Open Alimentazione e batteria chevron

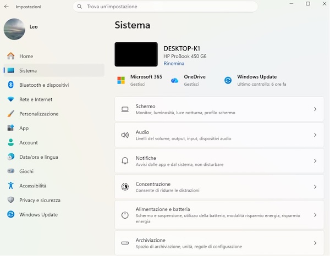tap(315, 215)
